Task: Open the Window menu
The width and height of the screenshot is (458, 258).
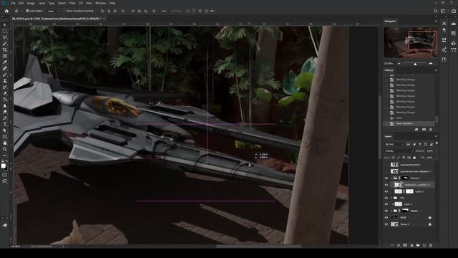Action: coord(100,3)
